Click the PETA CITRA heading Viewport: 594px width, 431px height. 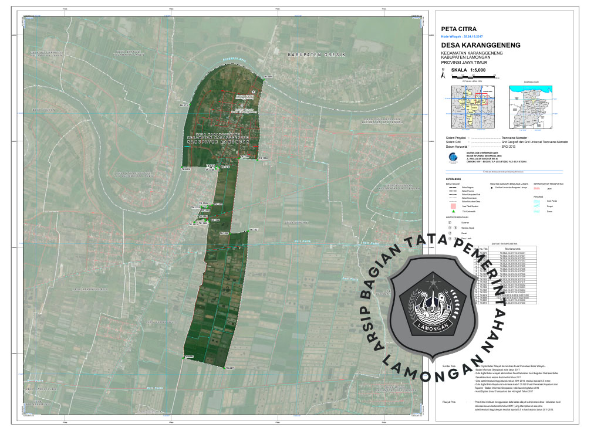coord(458,29)
